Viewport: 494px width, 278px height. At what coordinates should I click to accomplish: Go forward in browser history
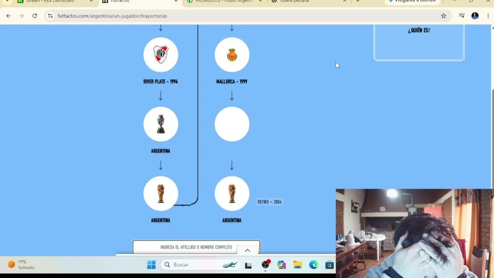coord(22,16)
